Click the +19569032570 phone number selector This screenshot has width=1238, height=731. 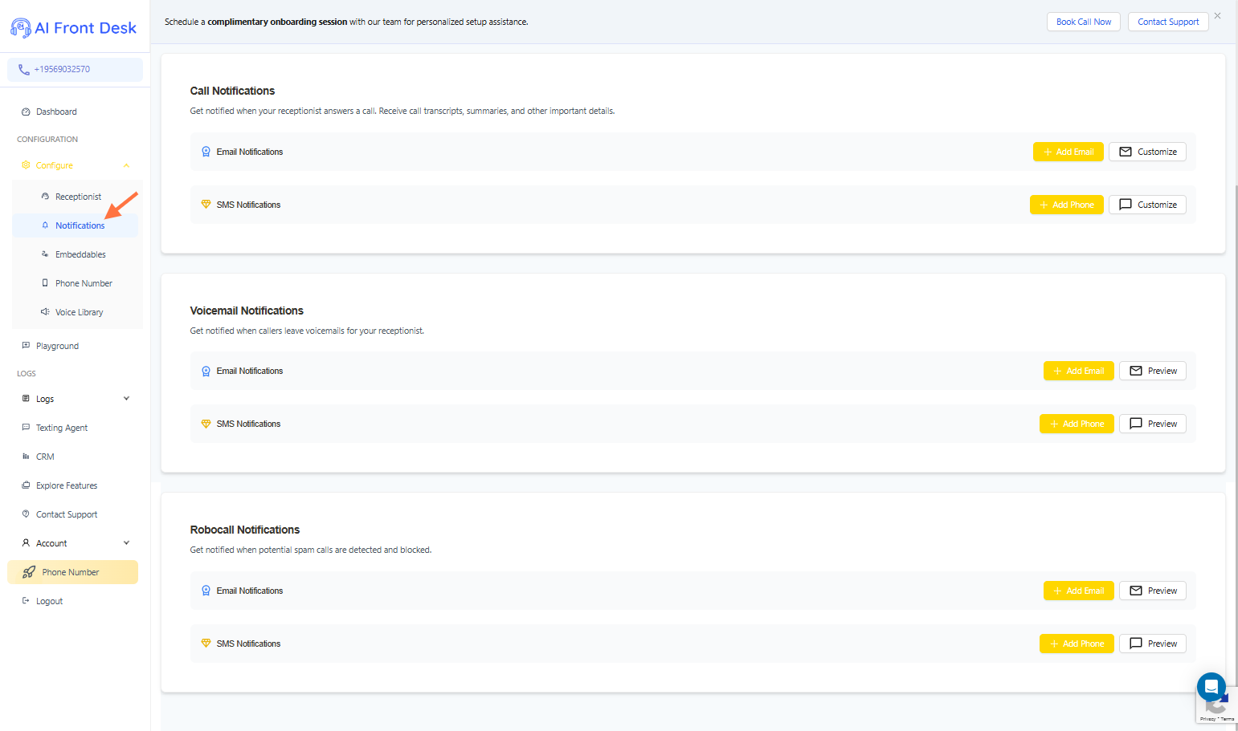tap(75, 70)
